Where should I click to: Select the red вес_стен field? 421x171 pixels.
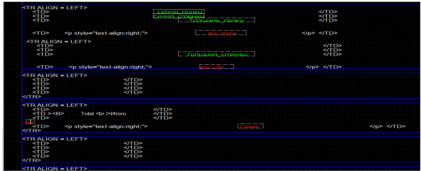click(217, 67)
